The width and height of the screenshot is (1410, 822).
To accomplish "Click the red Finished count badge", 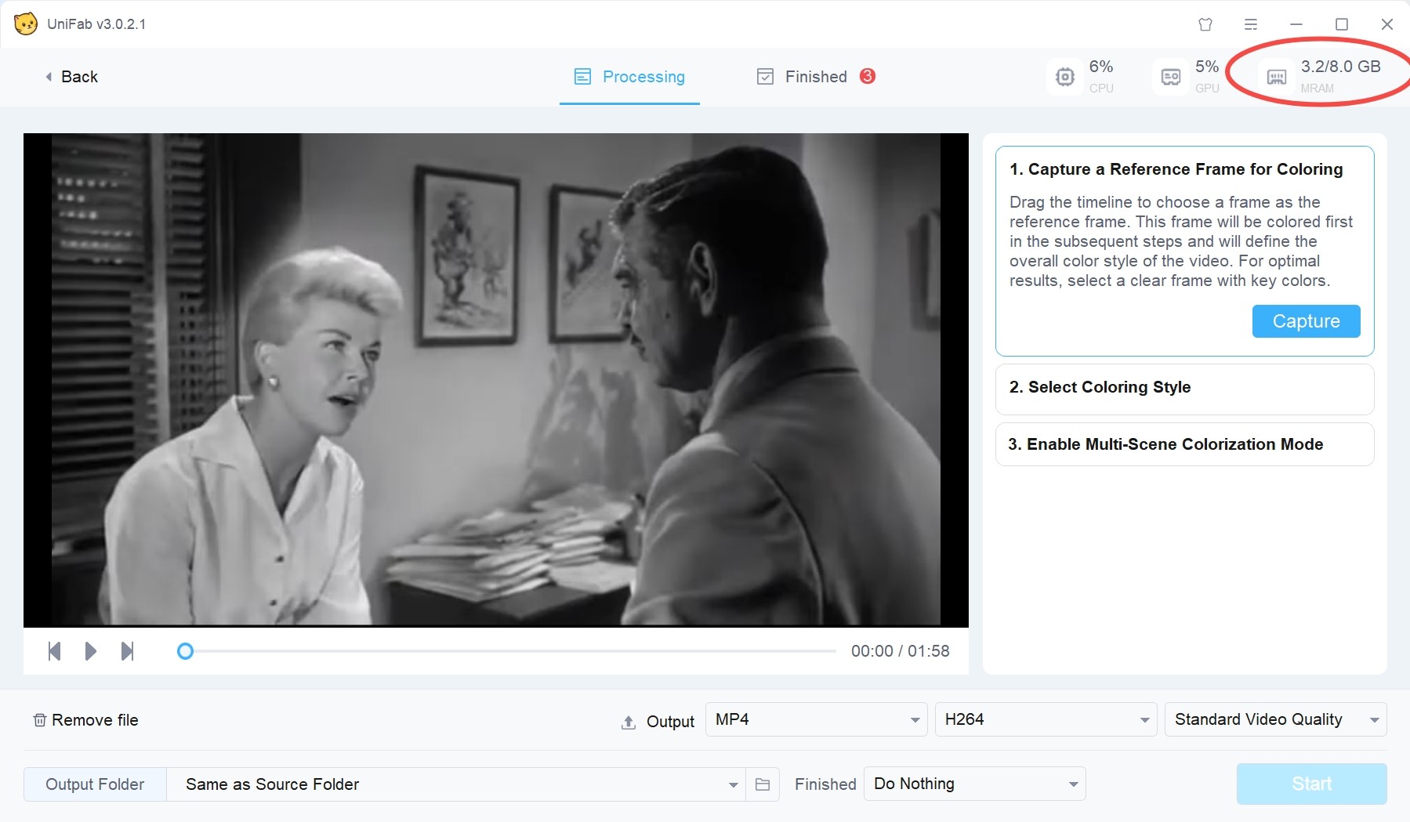I will coord(867,76).
